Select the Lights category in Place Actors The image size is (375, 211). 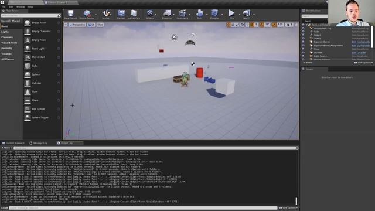tap(5, 32)
